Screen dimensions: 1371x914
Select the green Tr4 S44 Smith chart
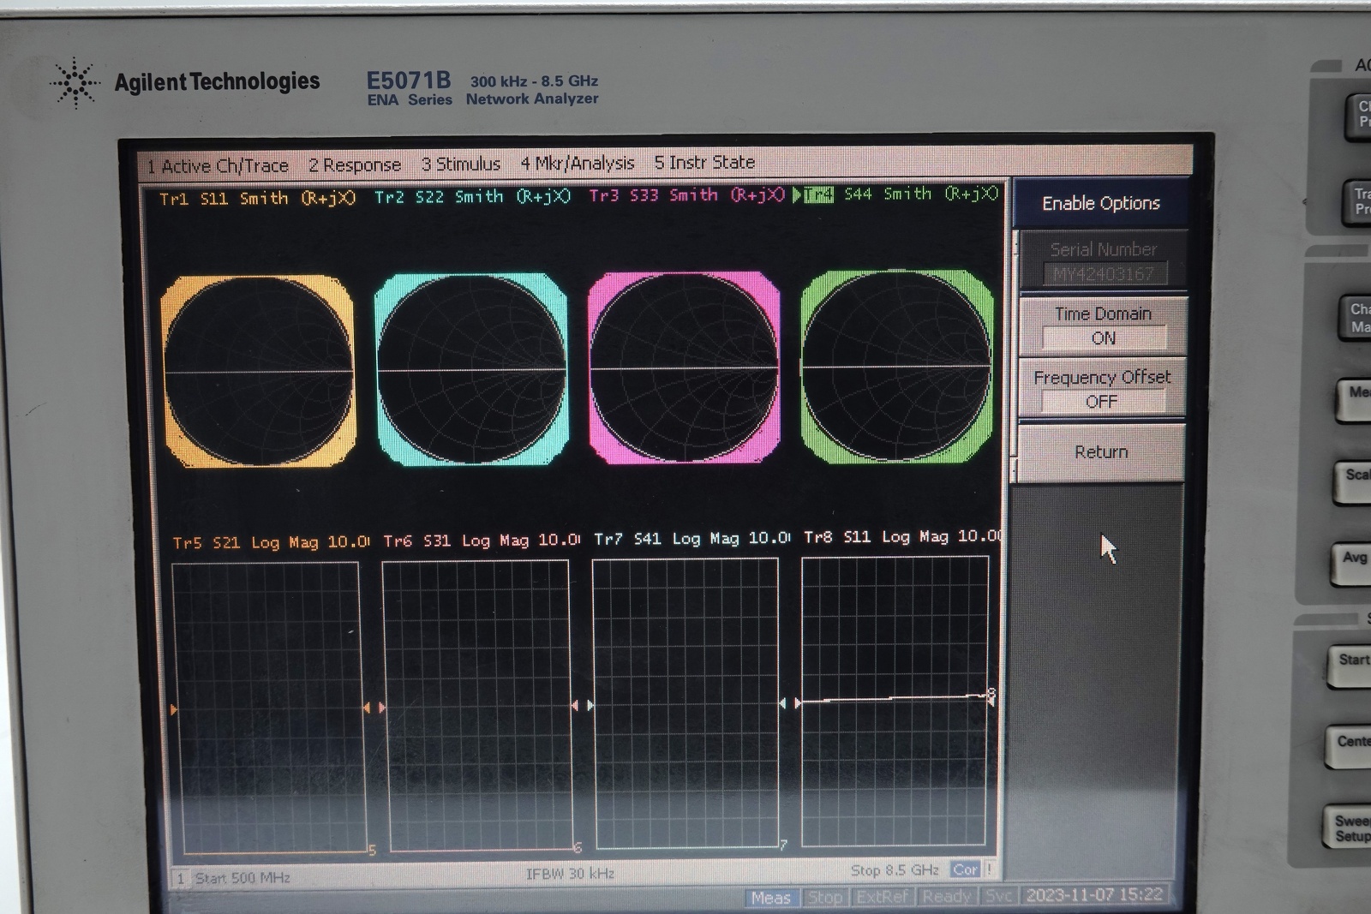coord(896,366)
